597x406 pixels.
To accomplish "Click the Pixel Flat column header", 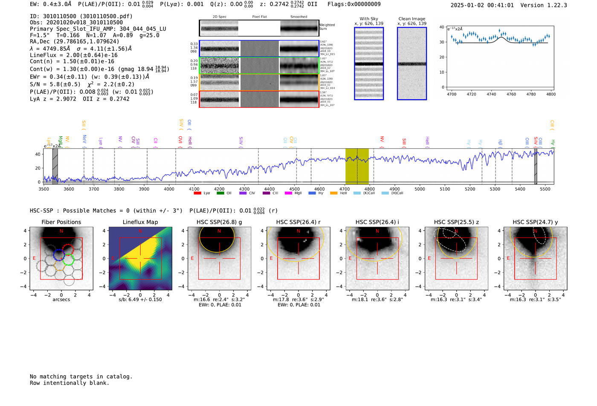I will click(x=259, y=17).
